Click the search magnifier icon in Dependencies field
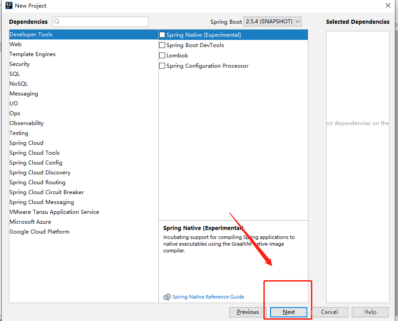398x321 pixels. pos(57,22)
